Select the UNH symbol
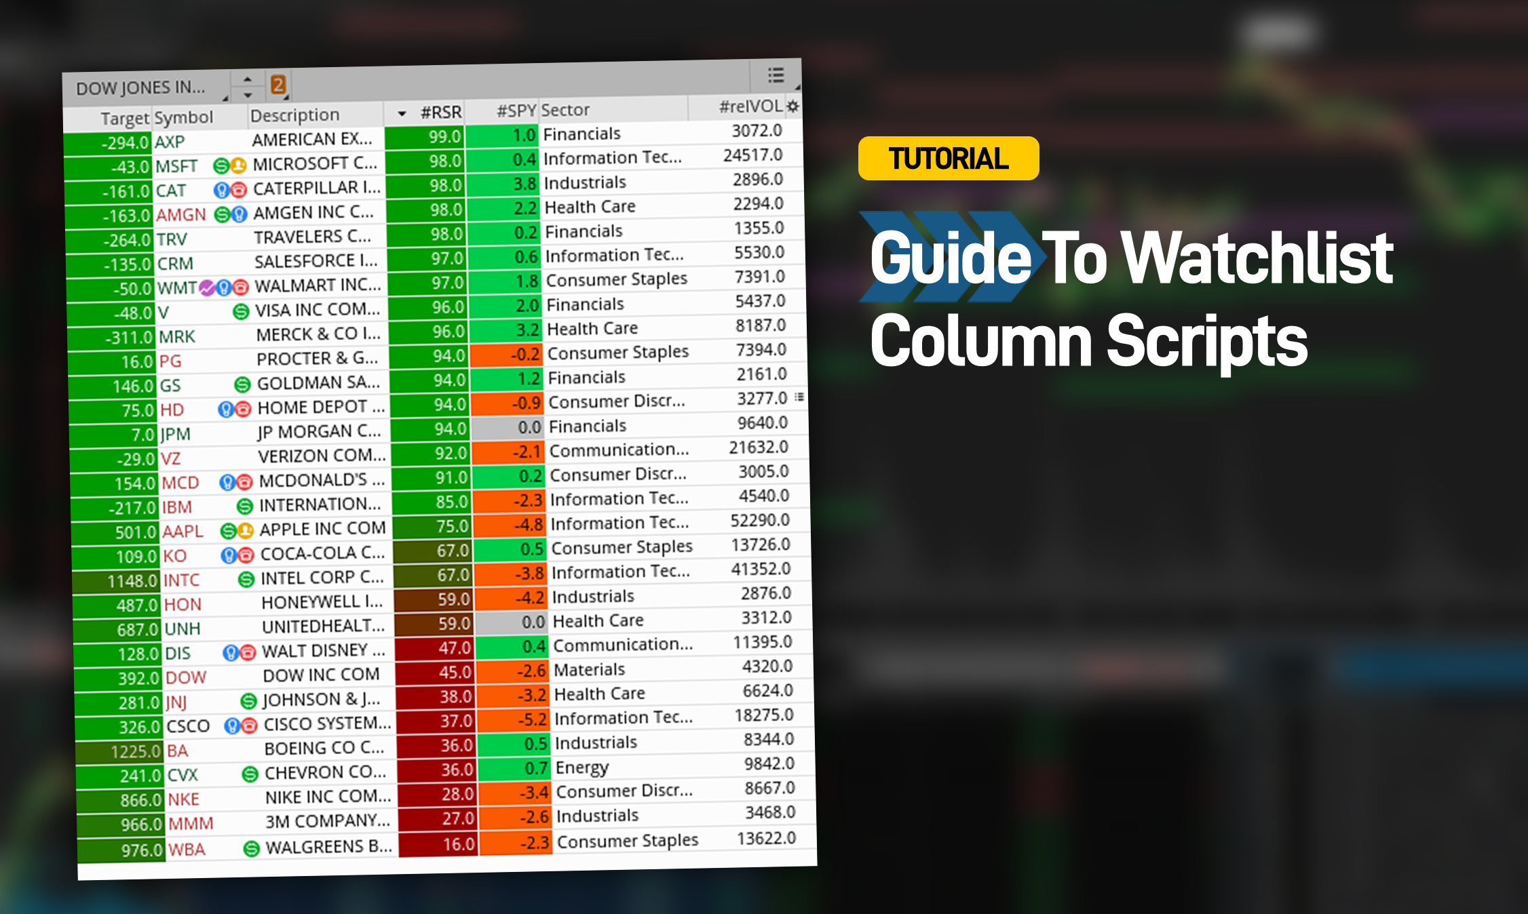Screen dimensions: 1528x914 tap(183, 629)
